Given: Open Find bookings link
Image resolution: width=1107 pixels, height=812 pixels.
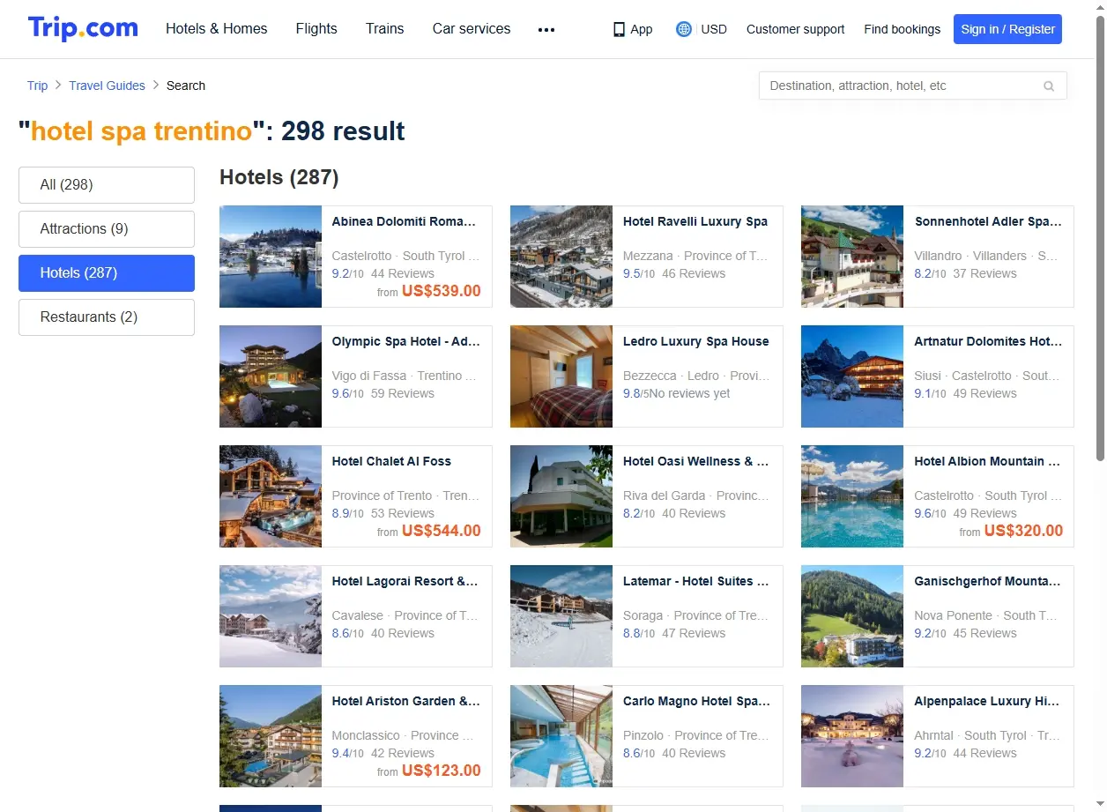Looking at the screenshot, I should point(902,29).
